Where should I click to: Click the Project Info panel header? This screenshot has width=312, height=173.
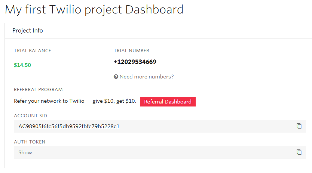pos(28,31)
